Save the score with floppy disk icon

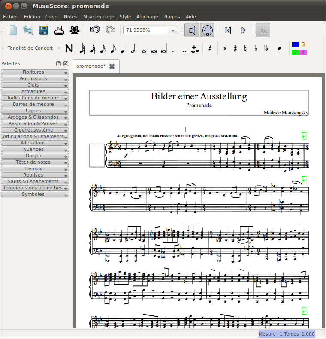[44, 30]
